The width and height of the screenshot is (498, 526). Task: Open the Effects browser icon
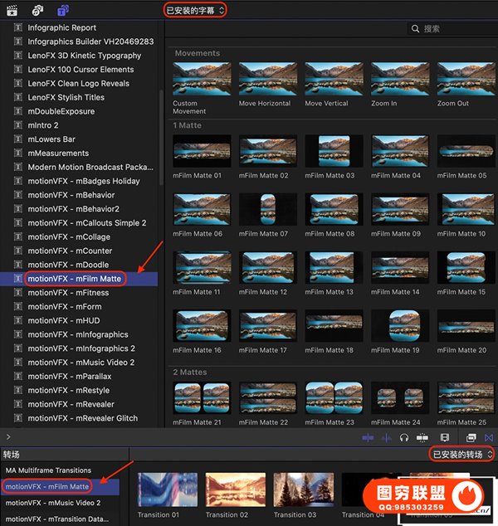471,437
